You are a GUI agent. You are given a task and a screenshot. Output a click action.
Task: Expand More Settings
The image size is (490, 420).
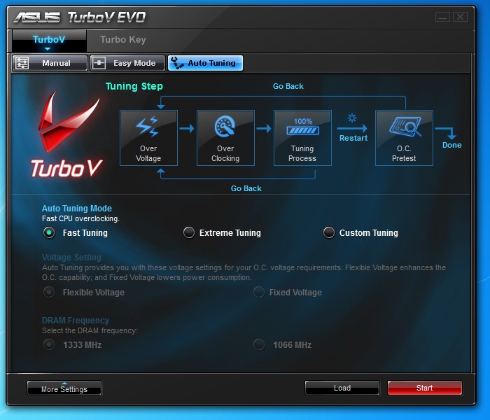click(x=64, y=388)
